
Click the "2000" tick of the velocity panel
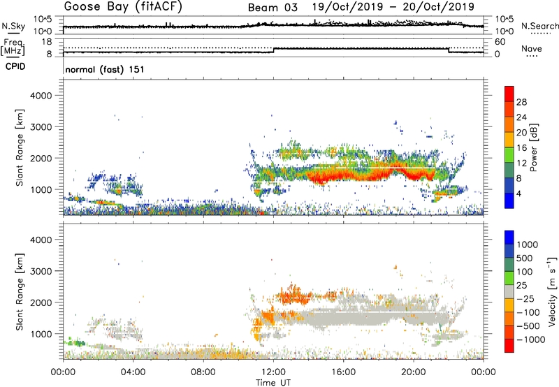41,302
